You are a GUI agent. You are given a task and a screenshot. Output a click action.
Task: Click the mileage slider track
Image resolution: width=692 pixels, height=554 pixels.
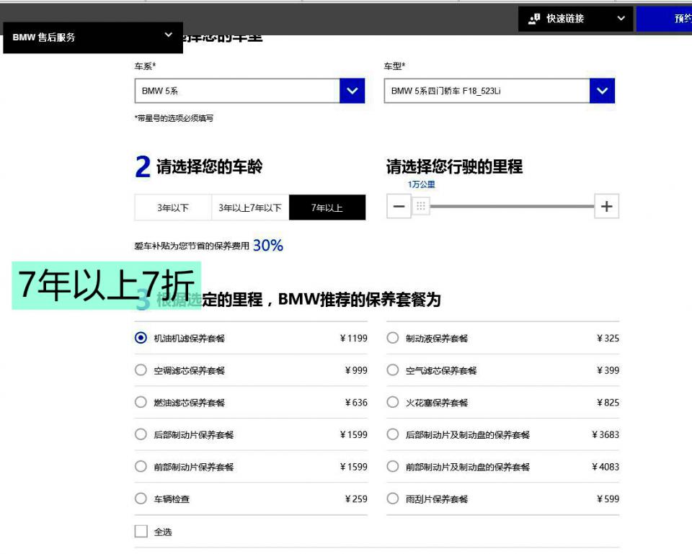point(512,206)
